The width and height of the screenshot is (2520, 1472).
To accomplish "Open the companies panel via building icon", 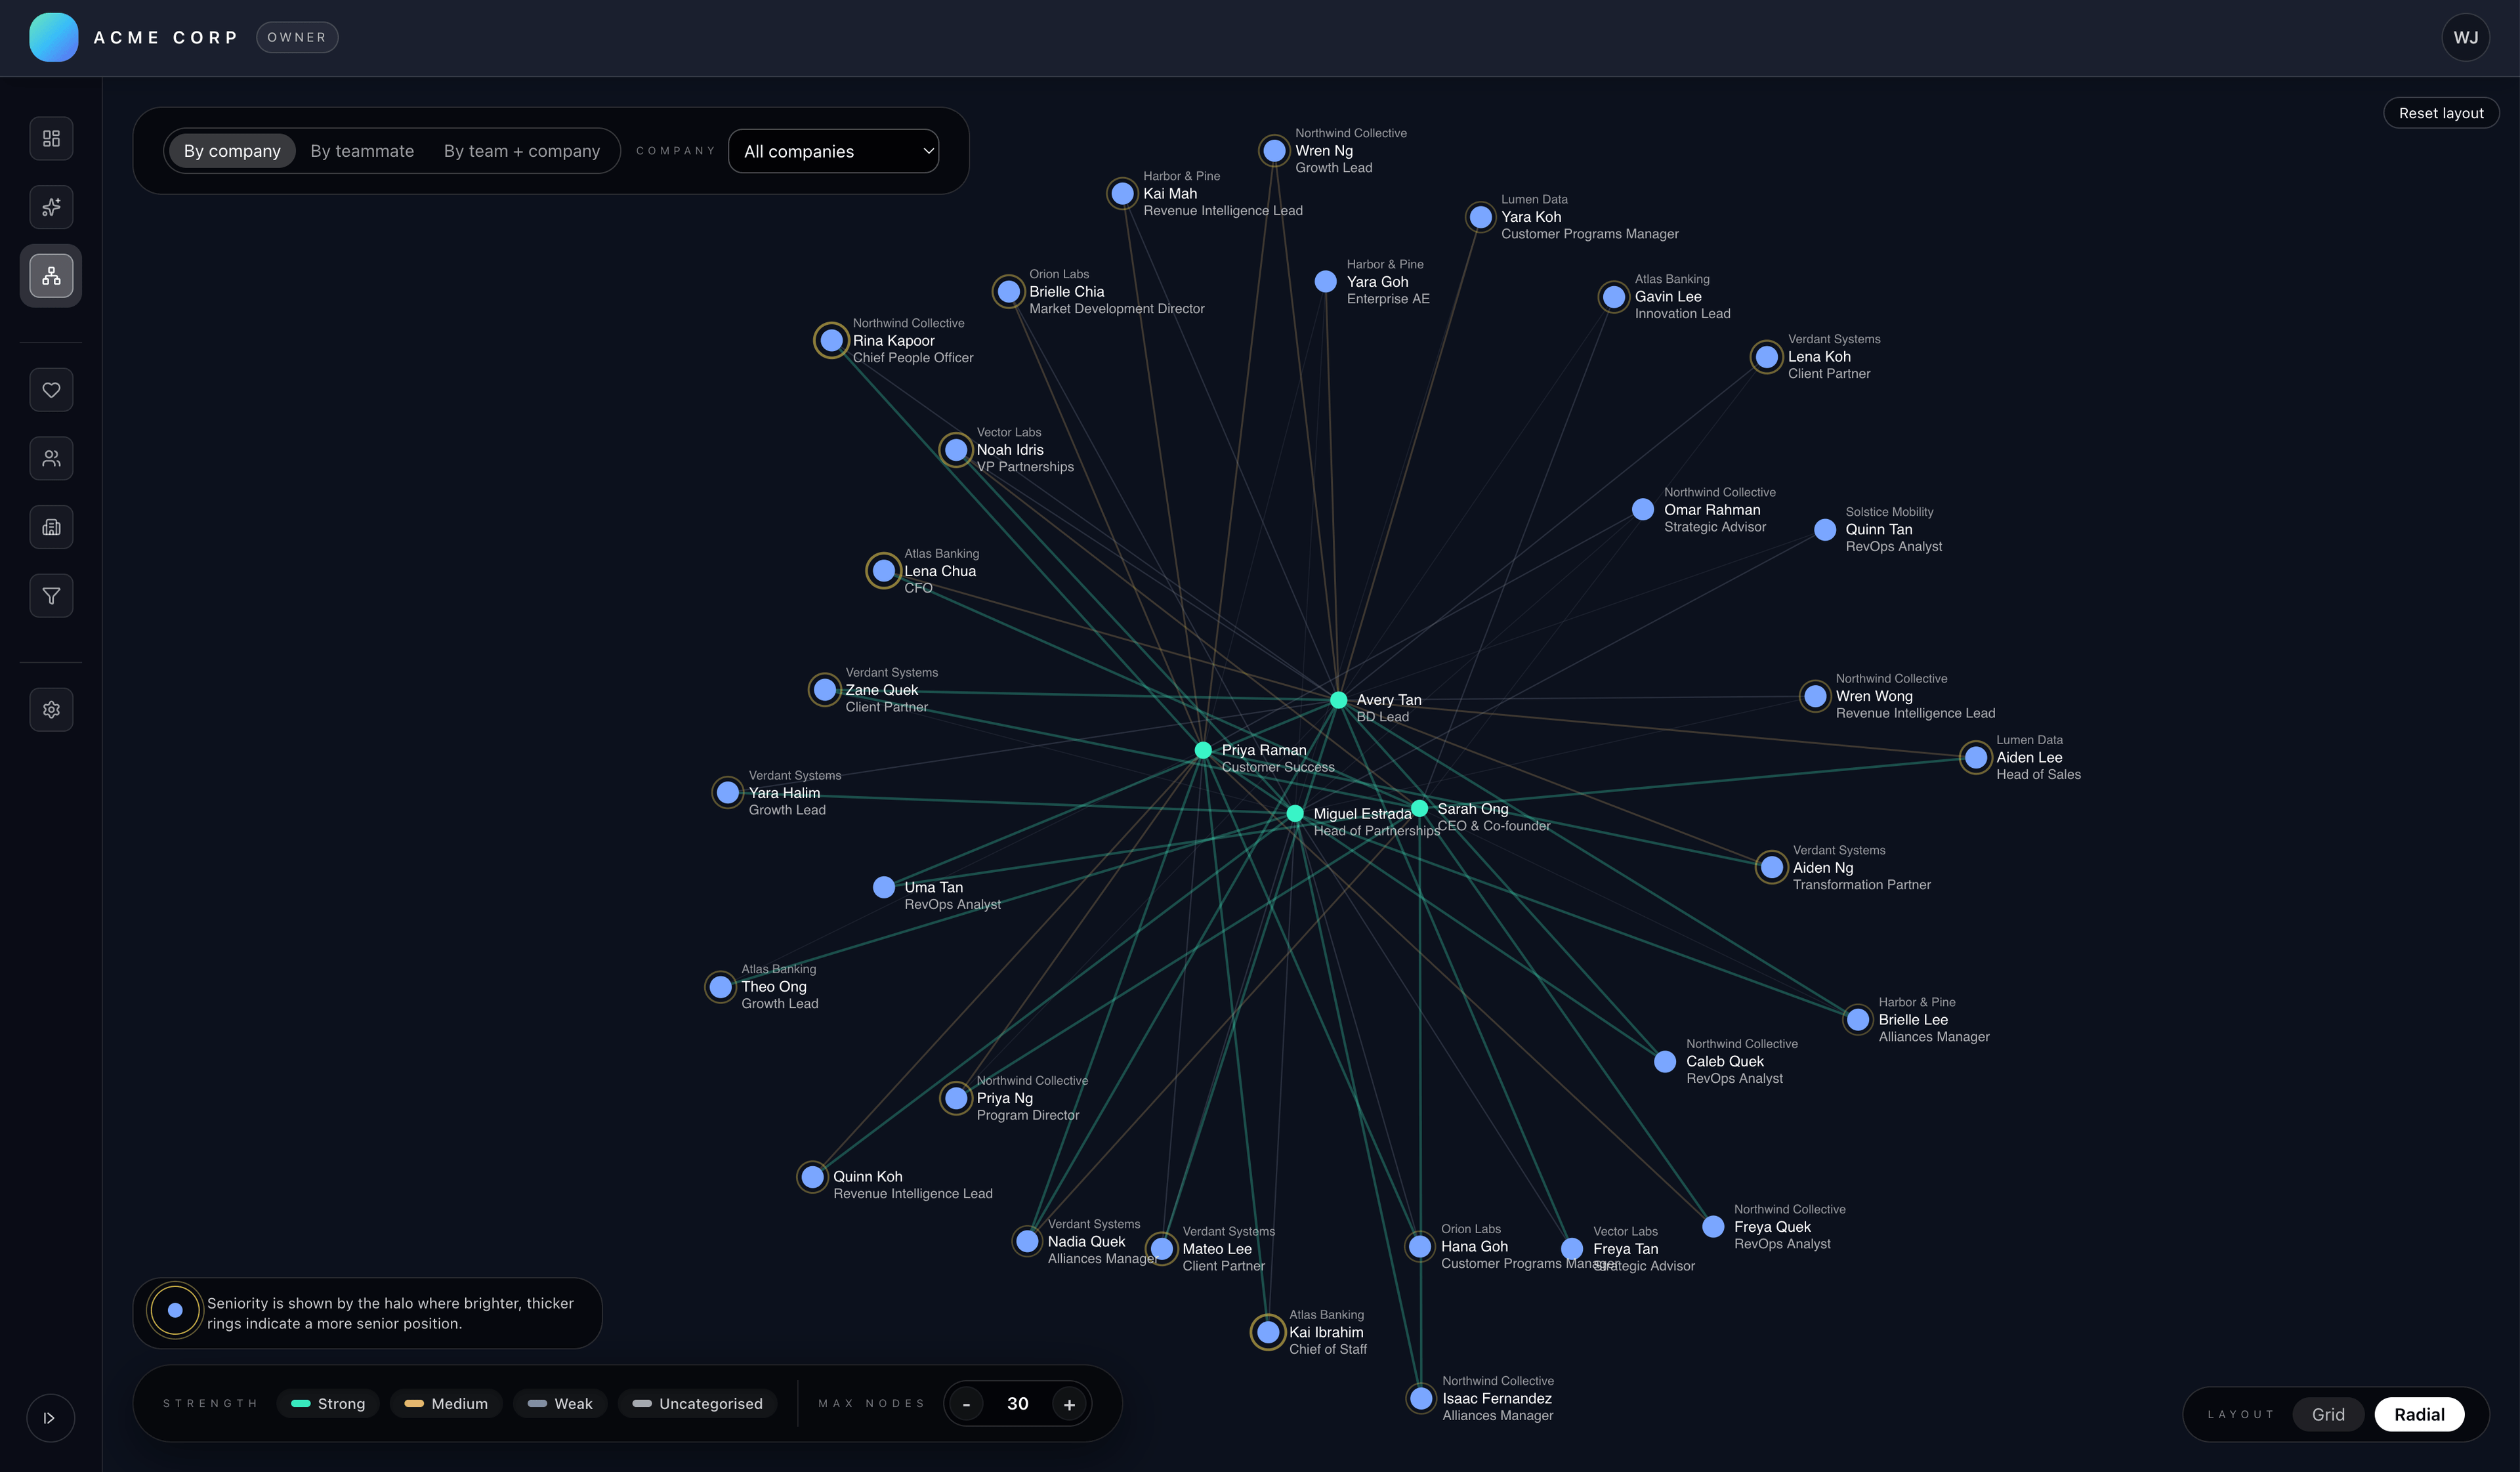I will pyautogui.click(x=51, y=527).
